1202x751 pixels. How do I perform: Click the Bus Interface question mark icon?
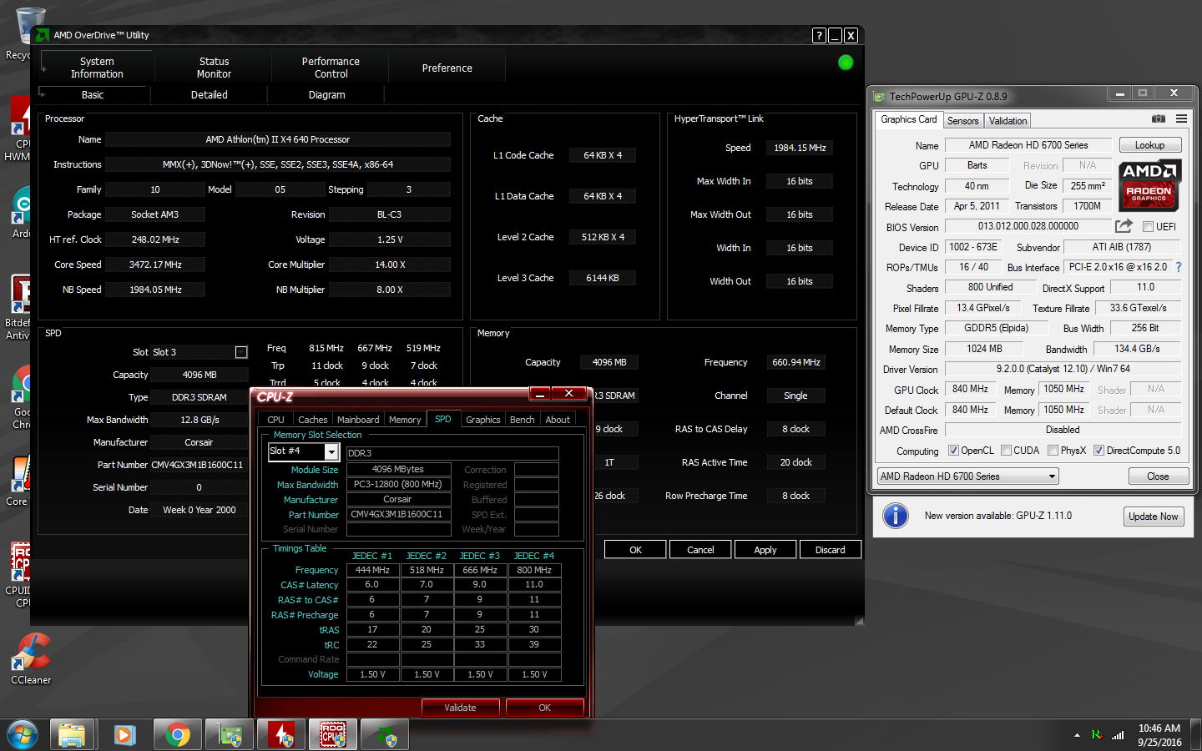coord(1179,267)
